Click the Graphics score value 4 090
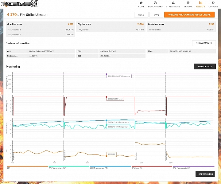The image size is (221, 184). (x=71, y=24)
